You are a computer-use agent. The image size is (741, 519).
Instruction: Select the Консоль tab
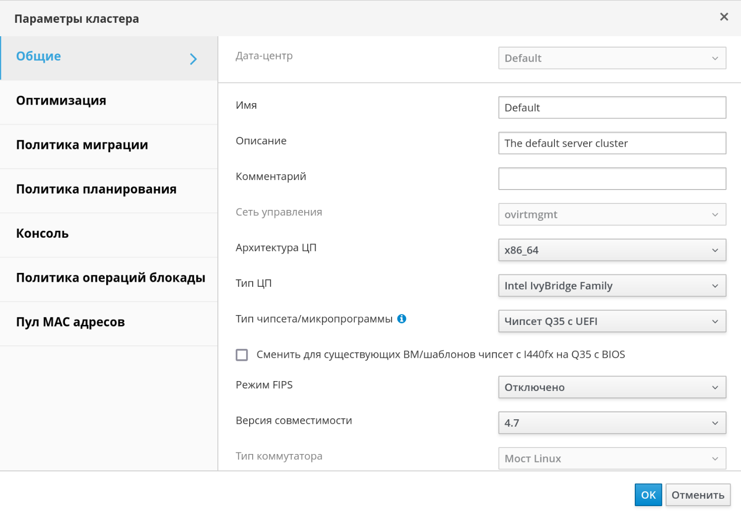click(x=42, y=234)
